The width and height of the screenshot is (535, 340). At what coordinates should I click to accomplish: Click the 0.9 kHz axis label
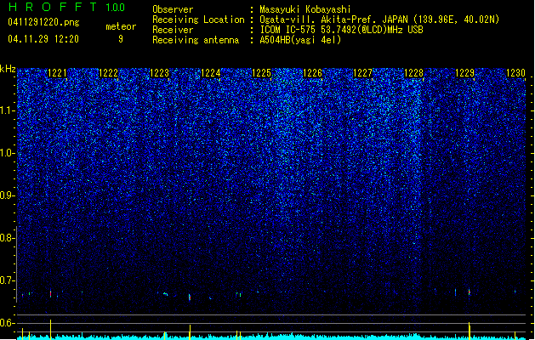click(x=8, y=195)
